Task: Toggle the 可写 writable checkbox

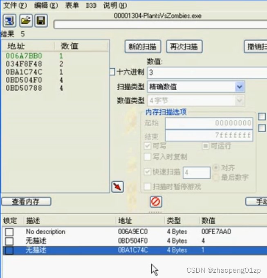Action: [x=147, y=146]
